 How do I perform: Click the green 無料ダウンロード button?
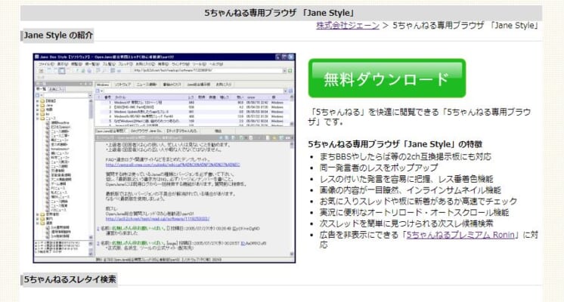tap(387, 79)
